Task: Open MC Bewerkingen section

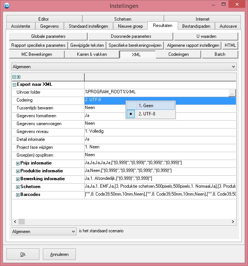Action: point(37,54)
